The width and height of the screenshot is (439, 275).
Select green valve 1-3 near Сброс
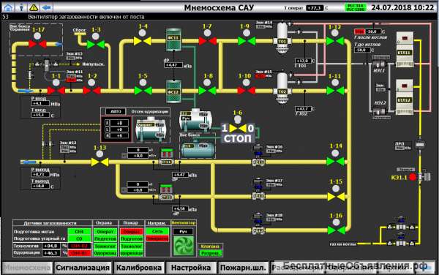[x=95, y=44]
